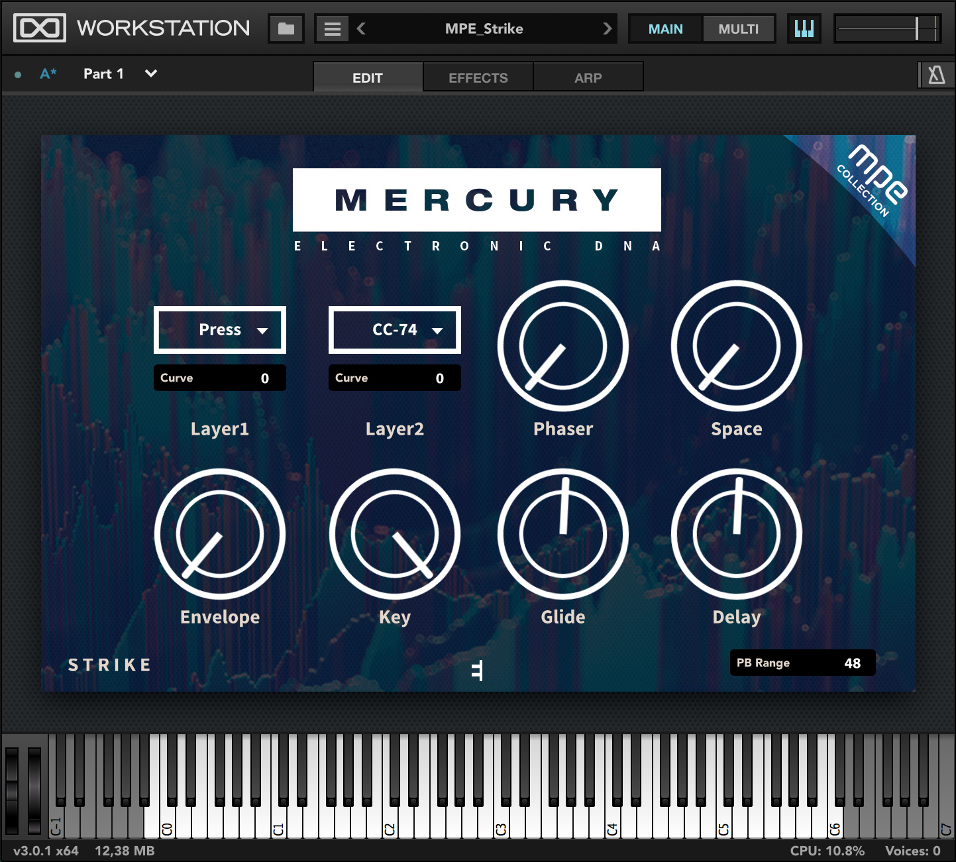Click the Layer2 Curve value field
The width and height of the screenshot is (956, 862).
point(395,378)
